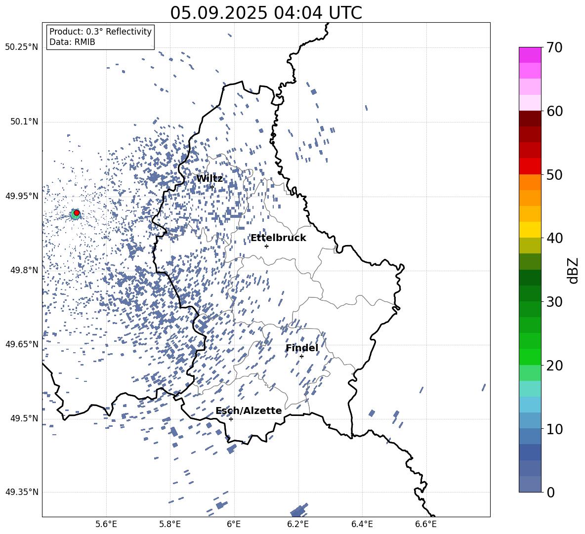Click the 49.5°N latitude tick label
The image size is (585, 534).
tap(24, 418)
